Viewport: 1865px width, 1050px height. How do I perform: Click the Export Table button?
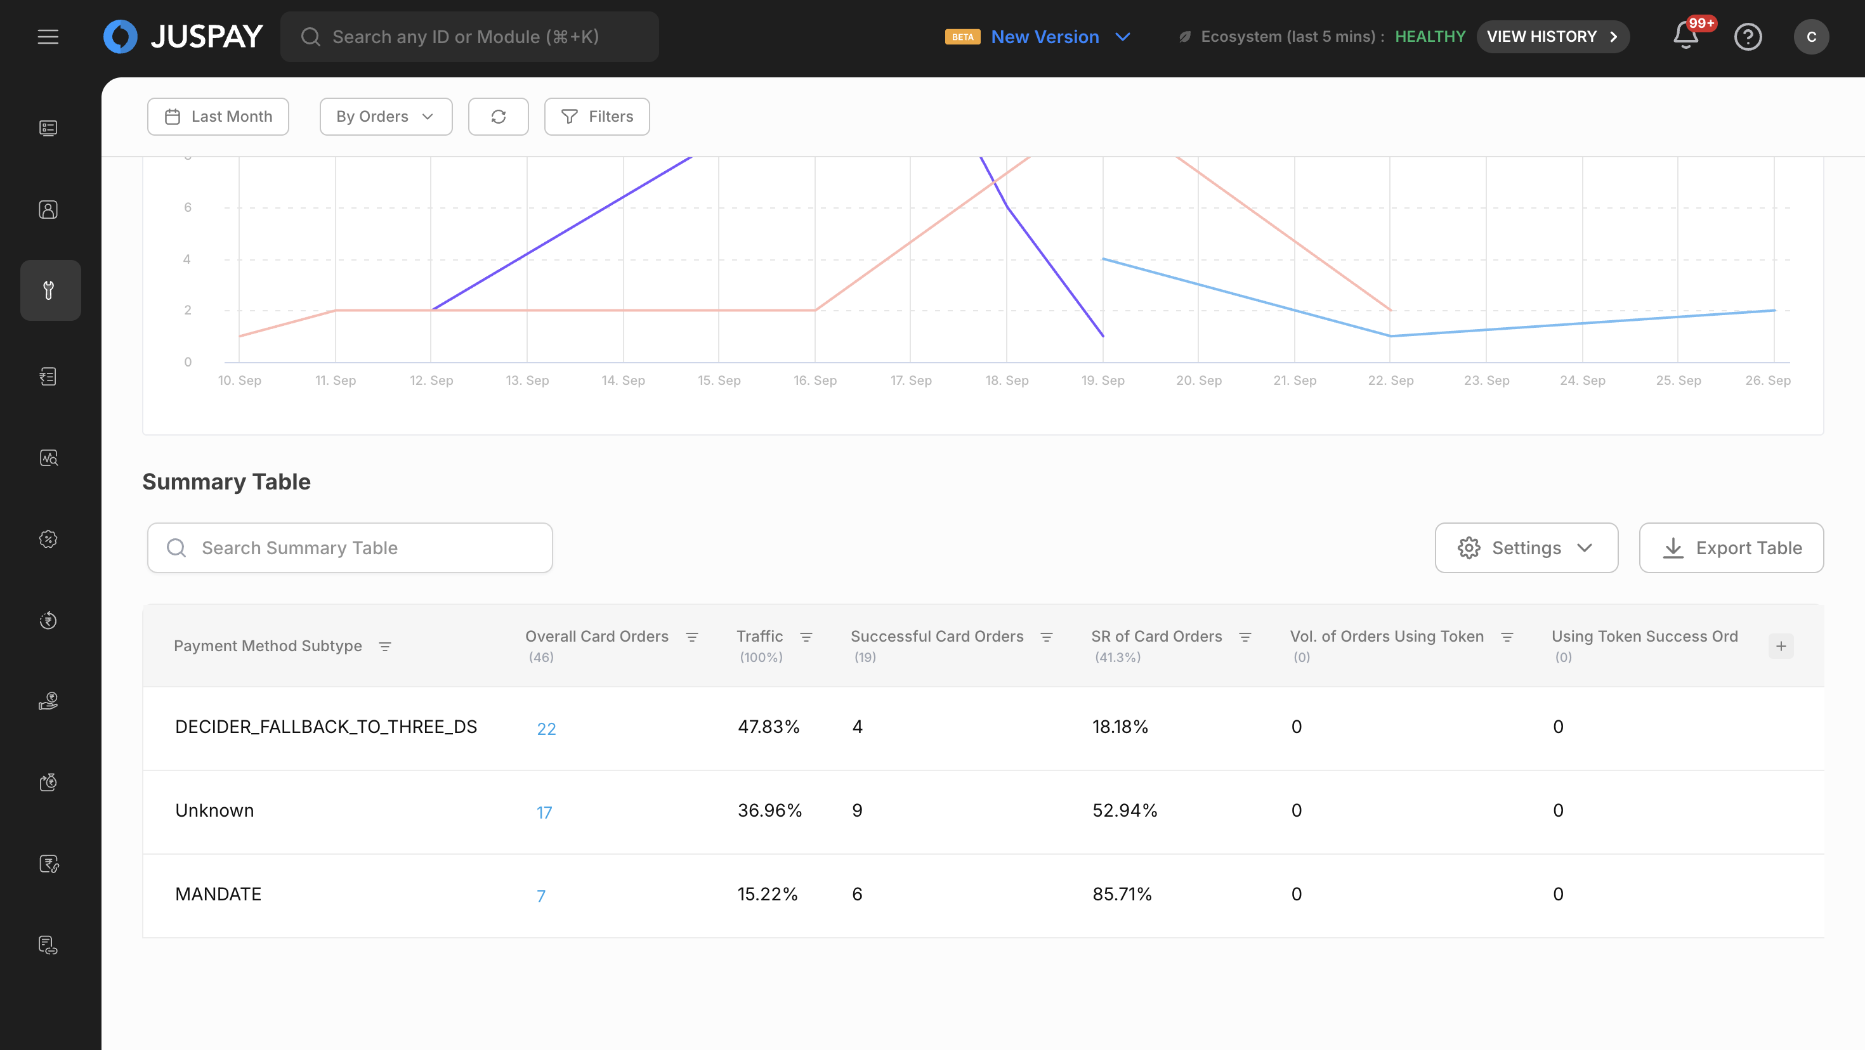click(1731, 548)
